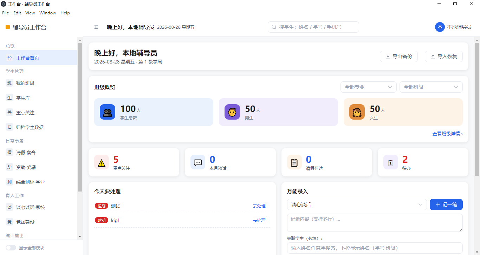Expand the 谈心谈话 record type dropdown
The width and height of the screenshot is (480, 255).
tap(357, 204)
